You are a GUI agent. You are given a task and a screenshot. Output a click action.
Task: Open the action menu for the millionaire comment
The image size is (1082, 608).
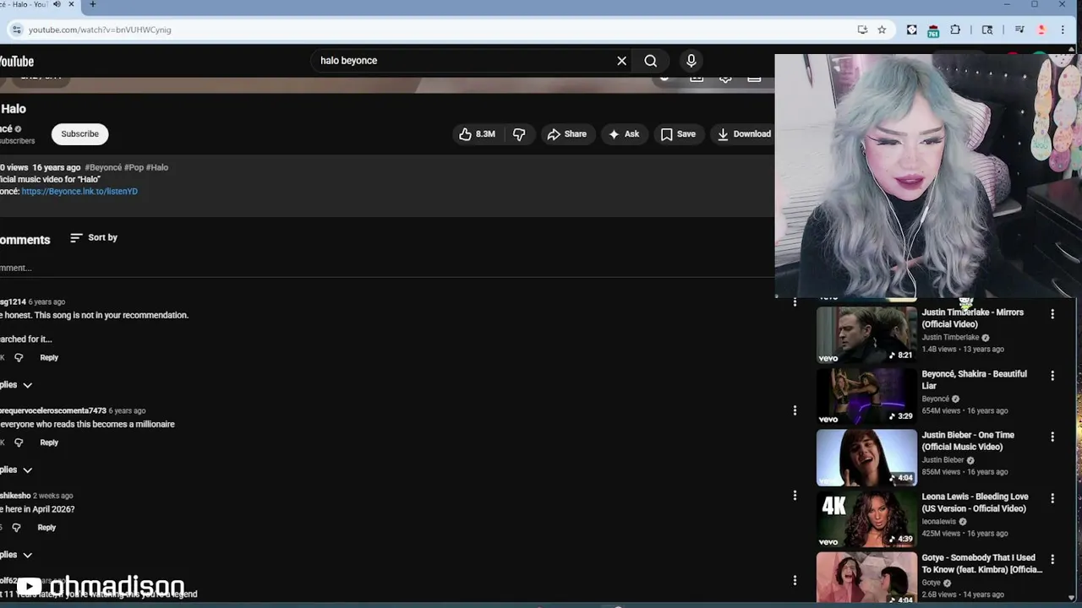click(x=795, y=410)
